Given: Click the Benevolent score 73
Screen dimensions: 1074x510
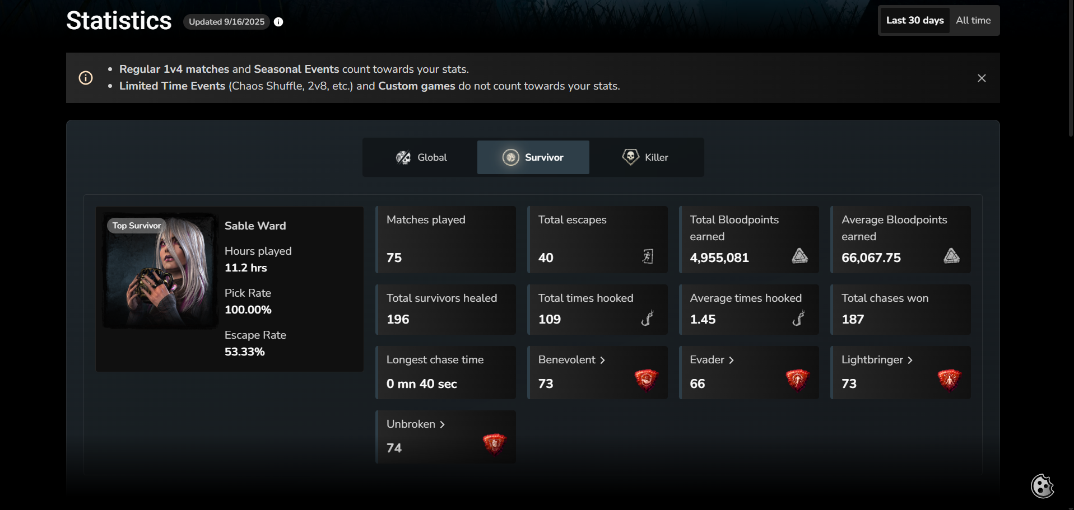Looking at the screenshot, I should pyautogui.click(x=546, y=384).
